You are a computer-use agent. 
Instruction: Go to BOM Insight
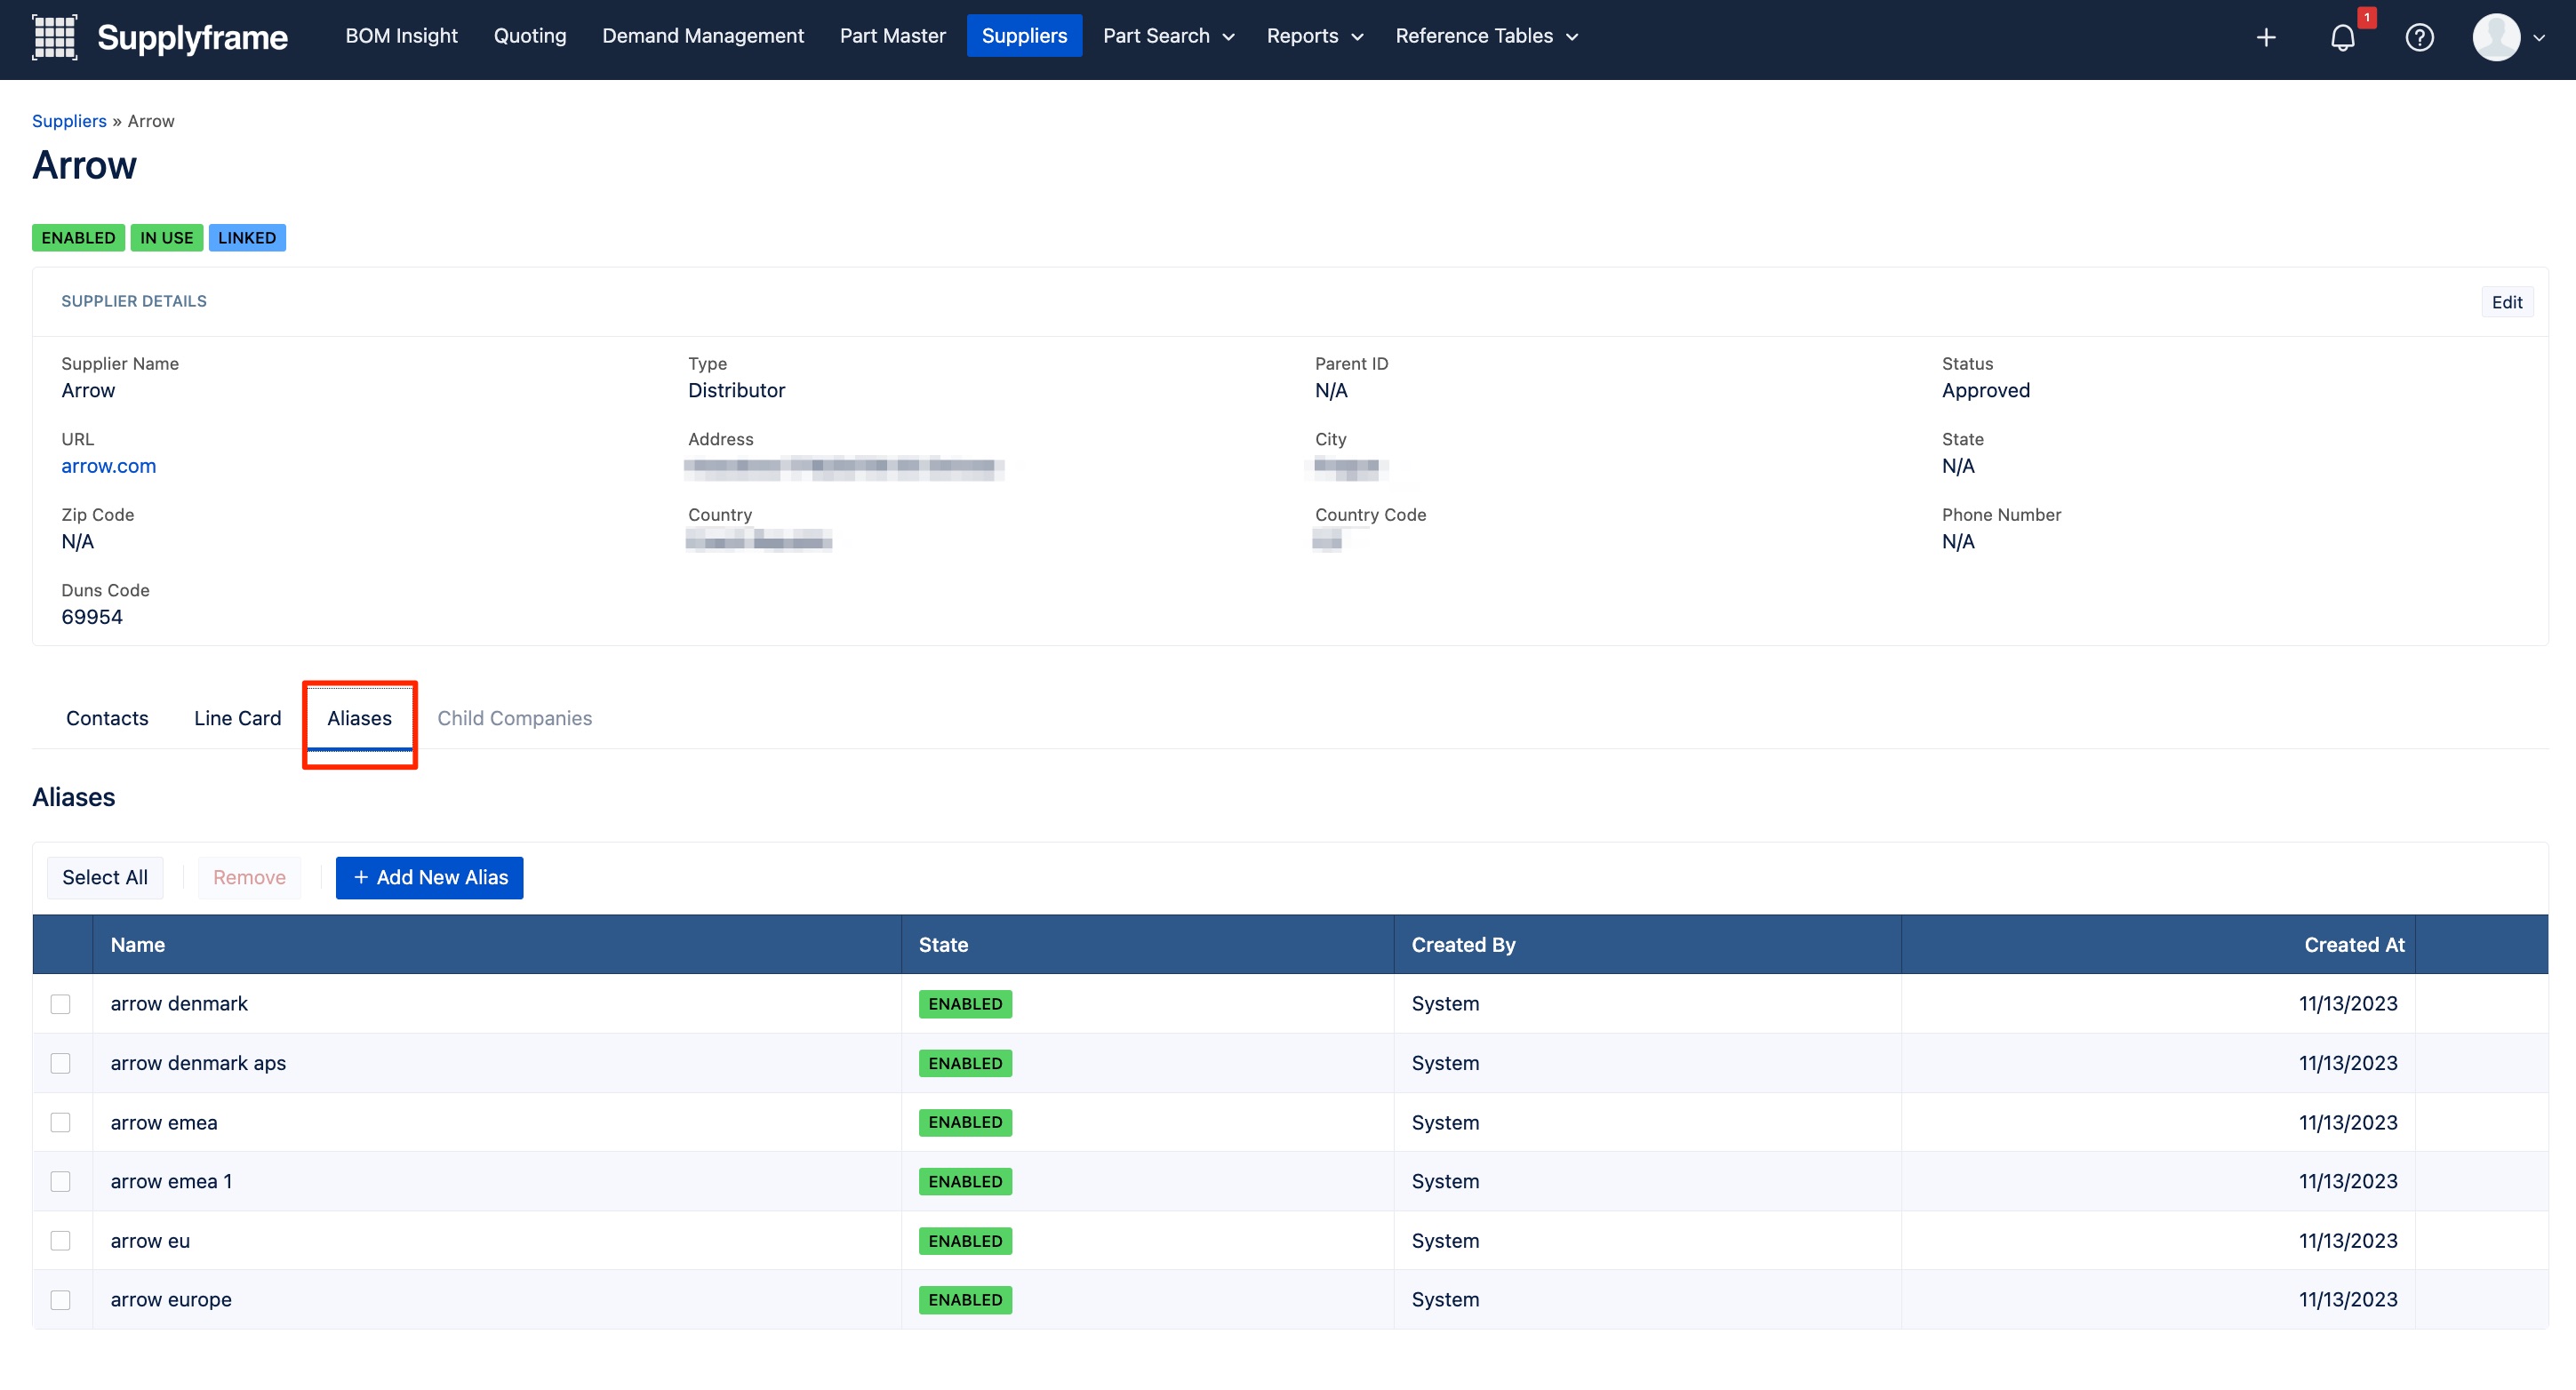pyautogui.click(x=401, y=36)
